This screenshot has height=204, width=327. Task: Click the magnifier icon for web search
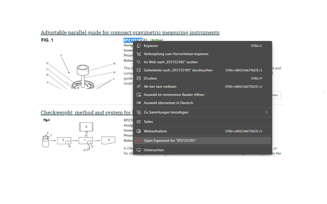coord(139,62)
